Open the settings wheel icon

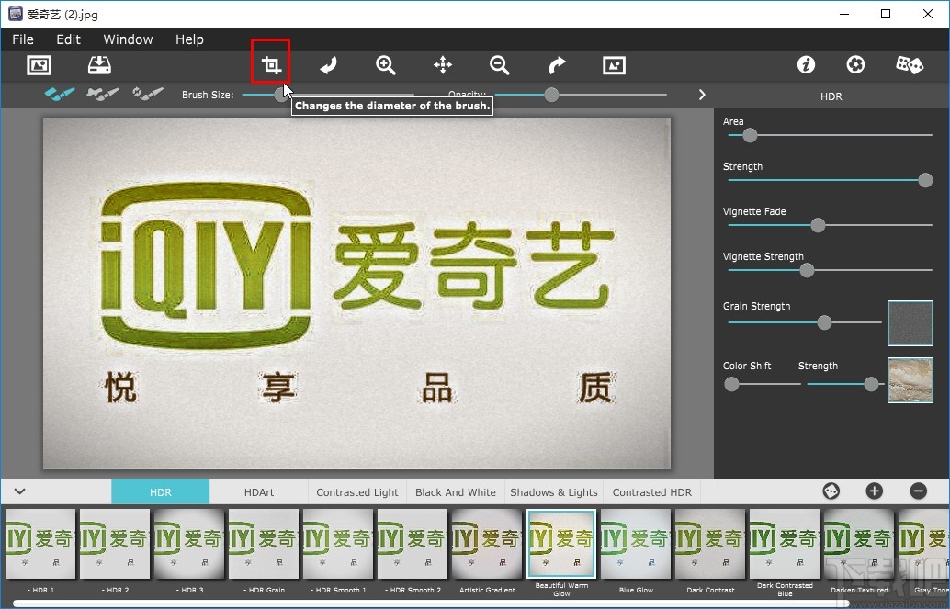click(x=855, y=65)
